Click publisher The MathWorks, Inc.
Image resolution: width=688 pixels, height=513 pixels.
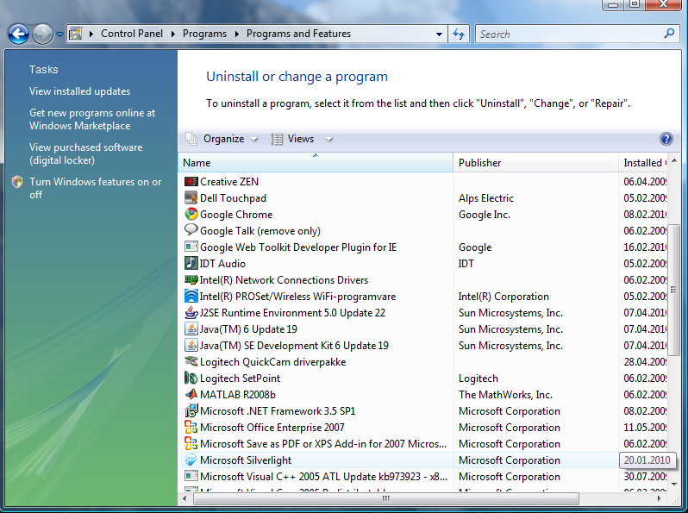point(505,395)
